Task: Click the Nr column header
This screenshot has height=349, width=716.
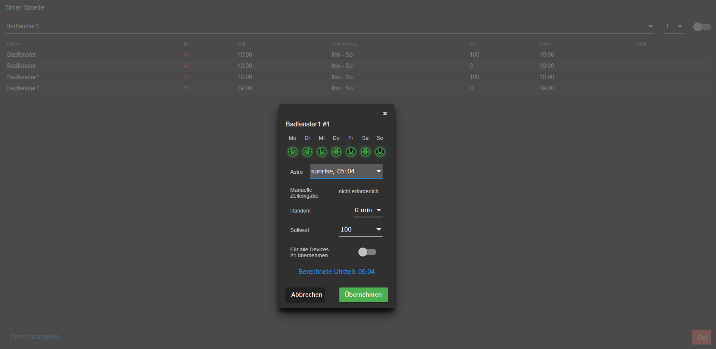Action: pyautogui.click(x=186, y=44)
